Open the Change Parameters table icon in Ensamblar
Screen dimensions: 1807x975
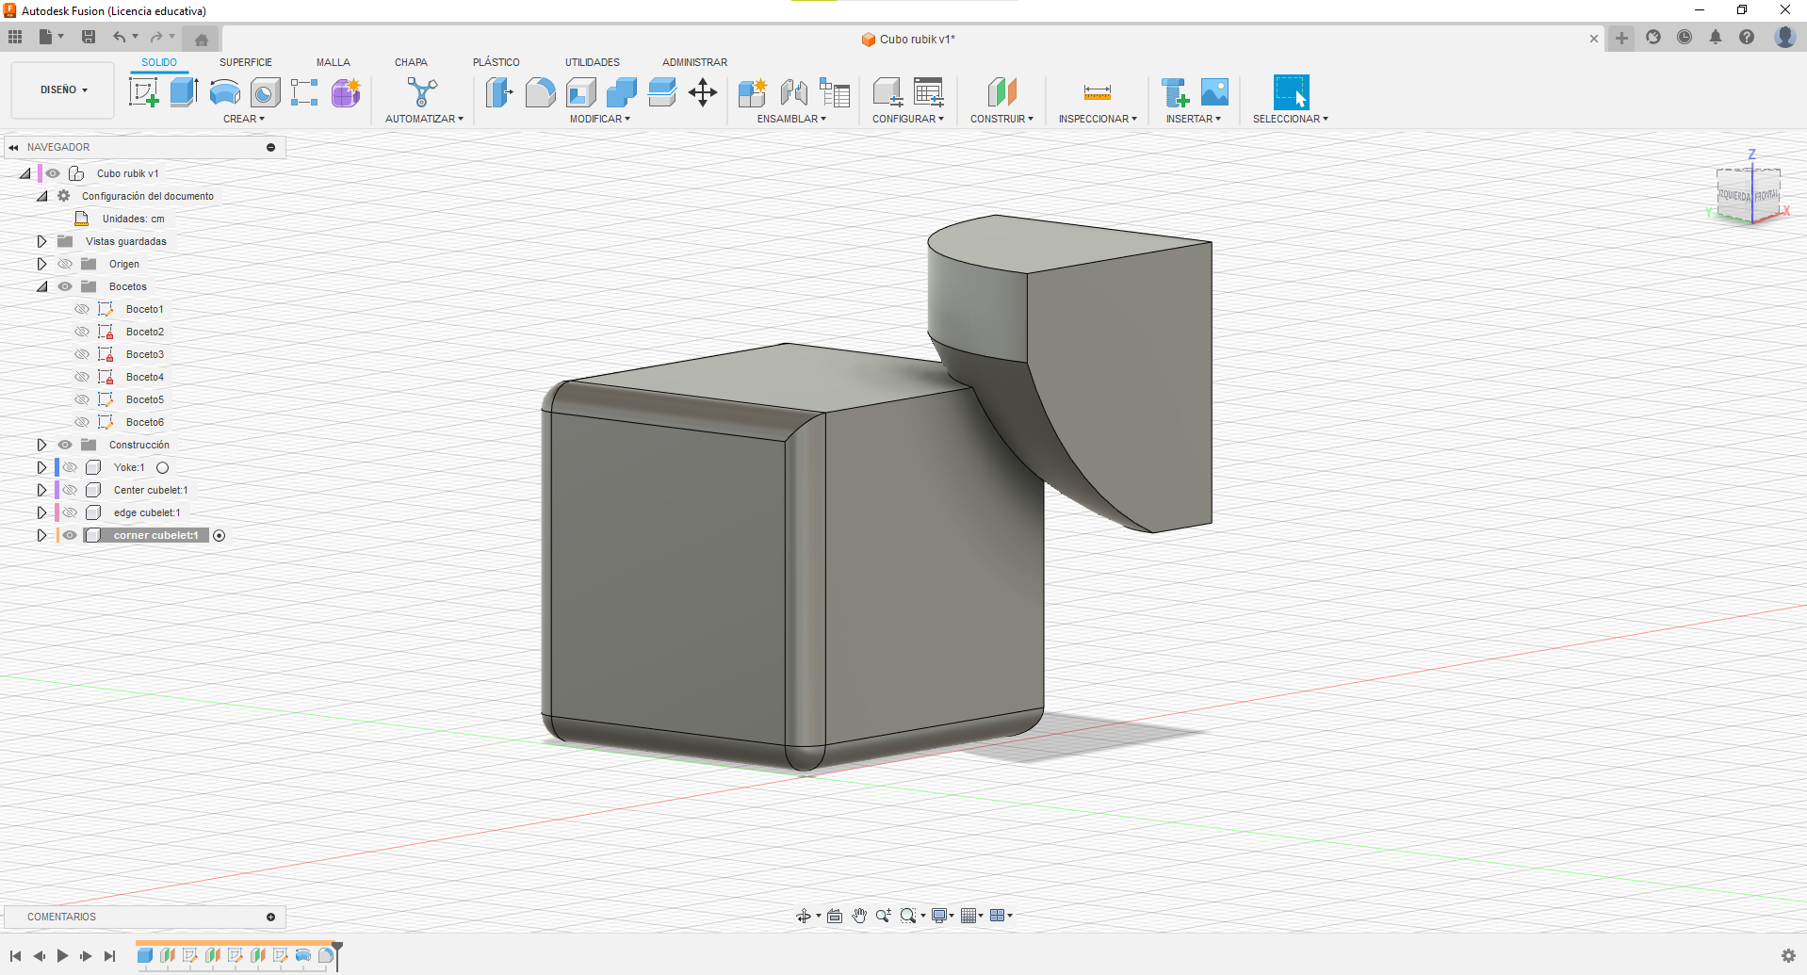[x=835, y=92]
